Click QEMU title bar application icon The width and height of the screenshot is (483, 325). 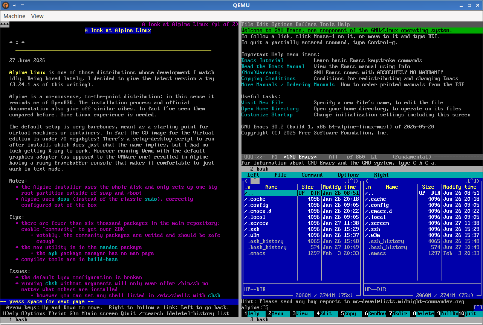pyautogui.click(x=6, y=5)
